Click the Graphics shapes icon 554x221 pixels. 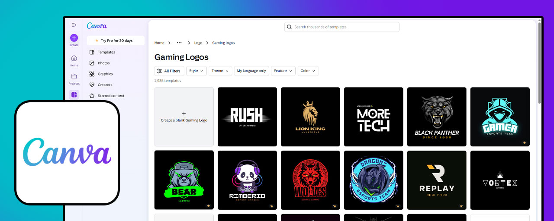92,74
